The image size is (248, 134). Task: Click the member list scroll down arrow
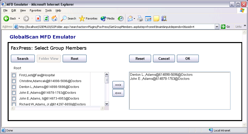pos(107,104)
